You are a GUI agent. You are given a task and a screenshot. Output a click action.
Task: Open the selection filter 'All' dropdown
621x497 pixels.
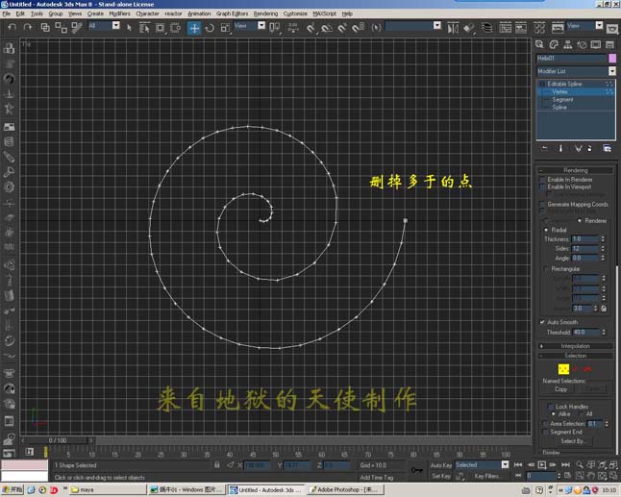pos(115,26)
